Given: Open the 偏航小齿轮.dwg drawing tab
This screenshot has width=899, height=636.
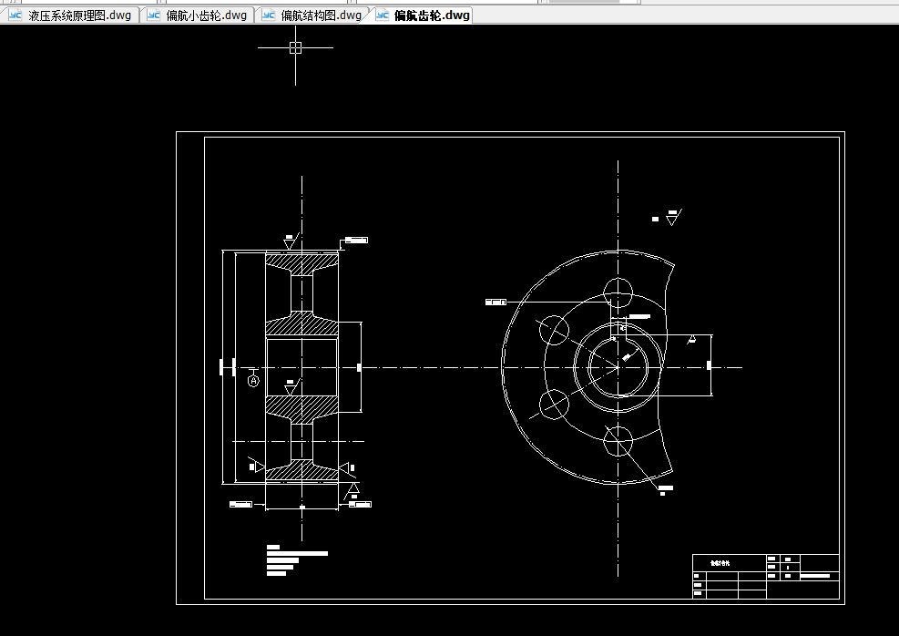Looking at the screenshot, I should pos(198,15).
